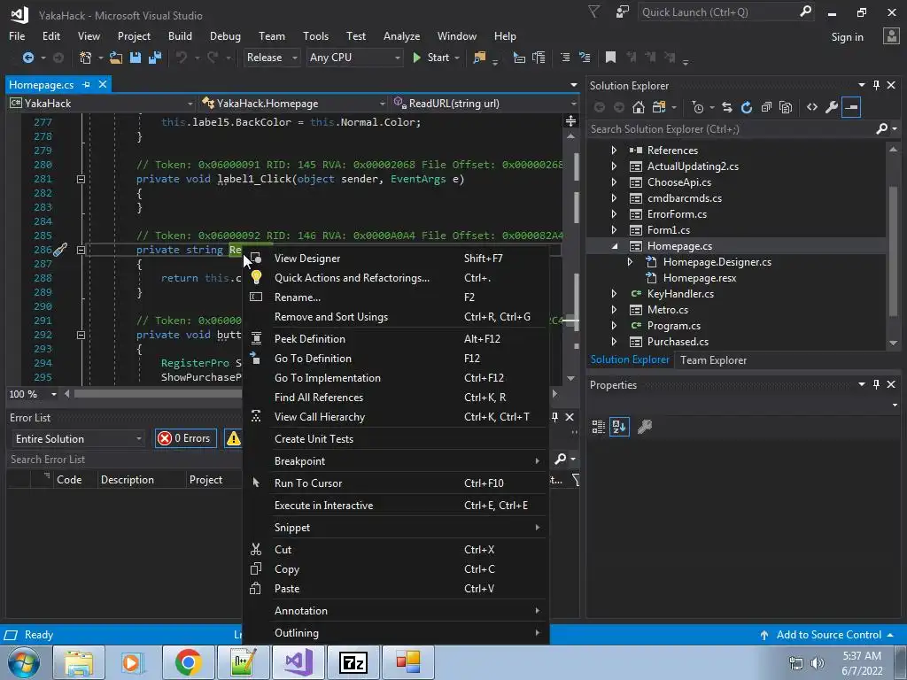Click the Categorized icon in Properties panel
The height and width of the screenshot is (680, 907).
(x=599, y=427)
